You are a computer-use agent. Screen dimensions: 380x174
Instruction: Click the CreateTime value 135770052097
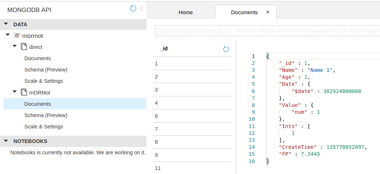point(345,147)
